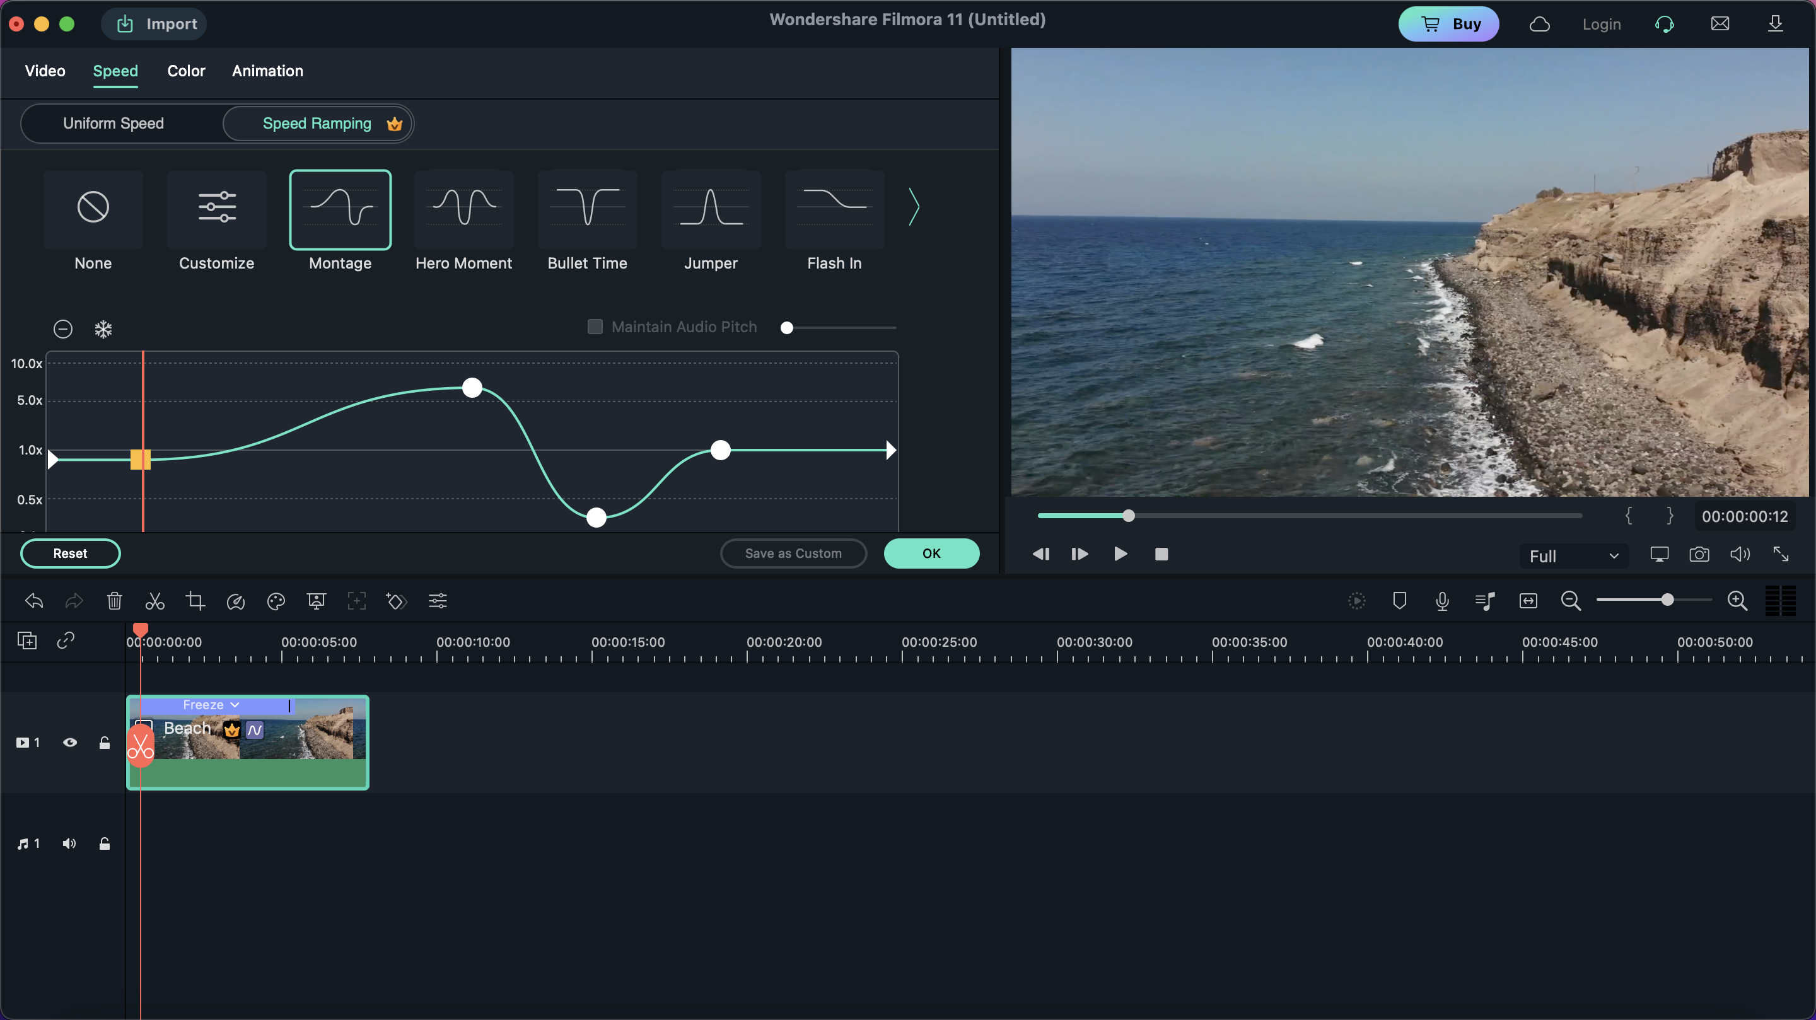Show more speed ramping presets via the right arrow
This screenshot has width=1816, height=1020.
(x=914, y=207)
